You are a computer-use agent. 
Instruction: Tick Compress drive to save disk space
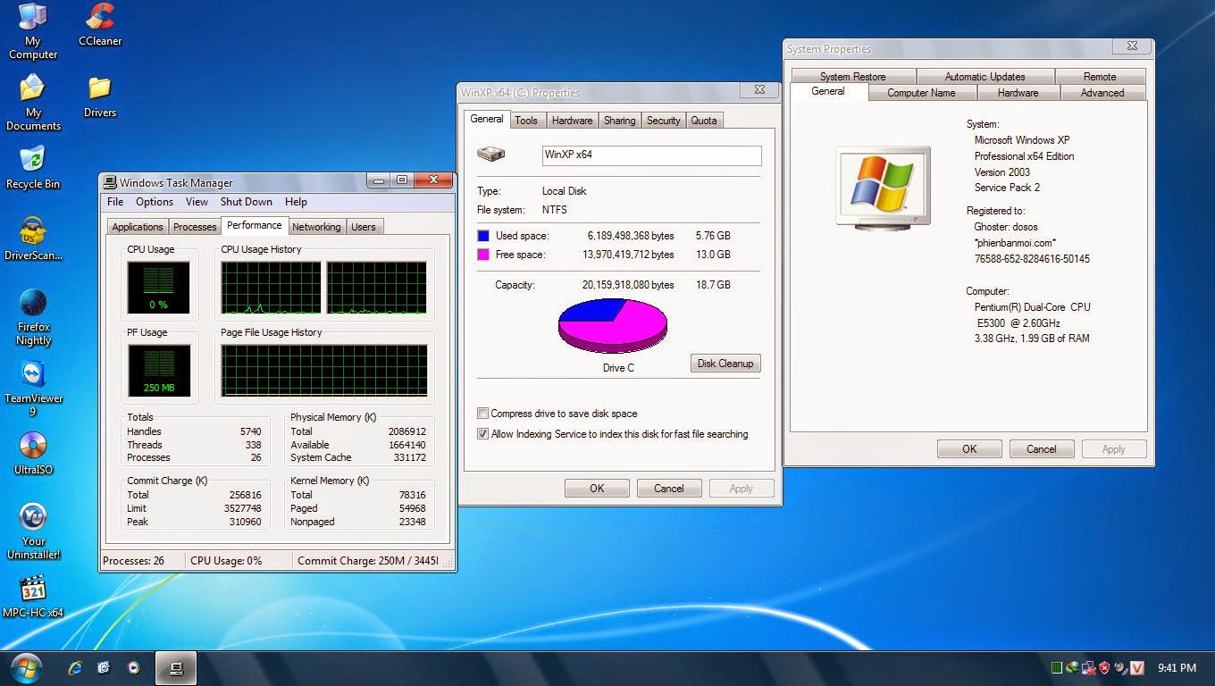483,414
